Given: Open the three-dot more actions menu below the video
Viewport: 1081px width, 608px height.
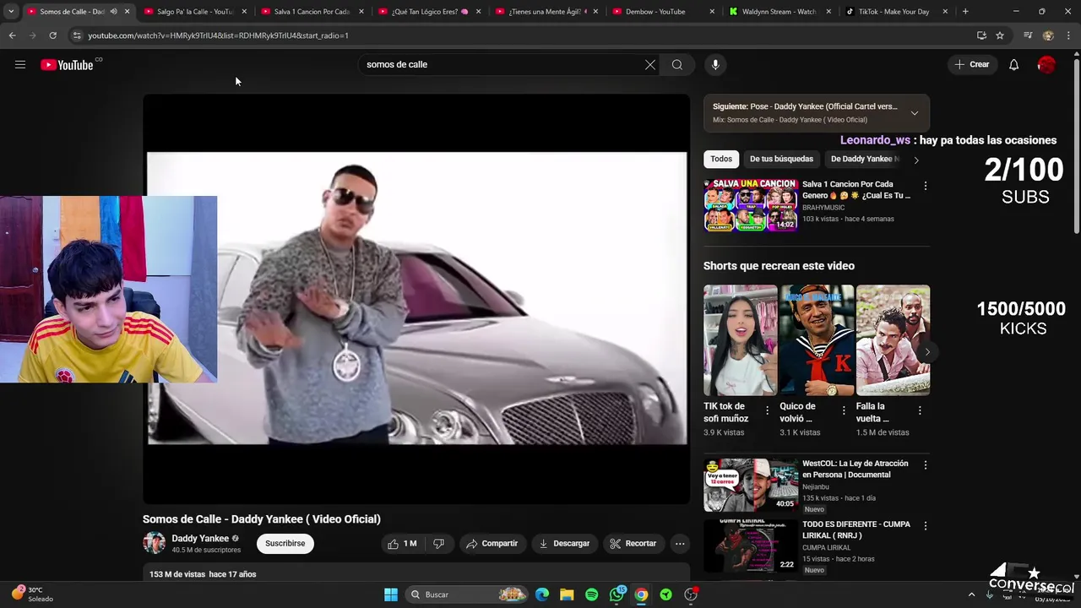Looking at the screenshot, I should (x=680, y=544).
